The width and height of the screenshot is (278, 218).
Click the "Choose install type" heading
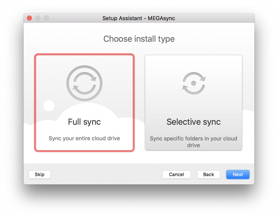pos(139,39)
